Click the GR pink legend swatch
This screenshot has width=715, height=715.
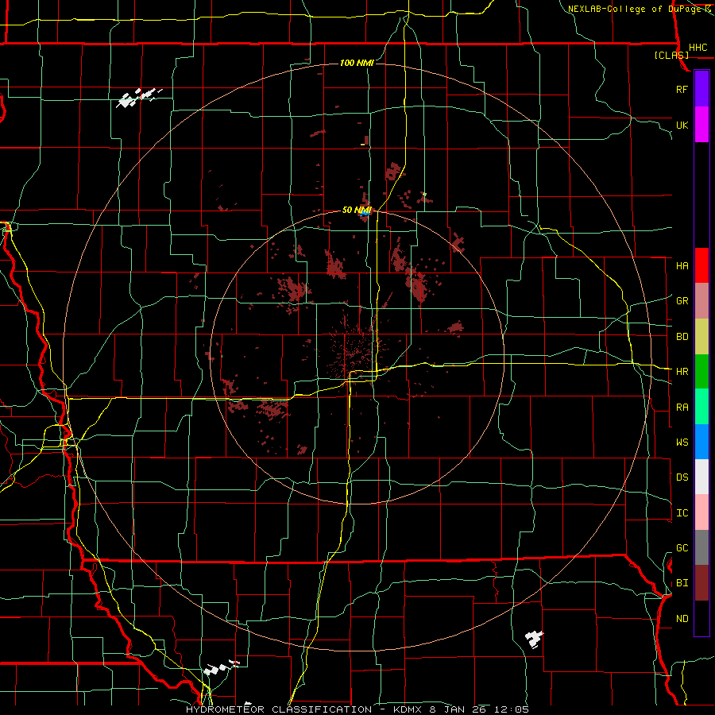click(x=701, y=301)
